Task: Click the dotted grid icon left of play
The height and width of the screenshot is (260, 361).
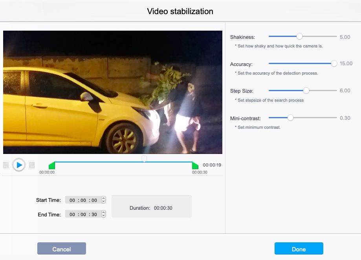Action: [x=6, y=165]
